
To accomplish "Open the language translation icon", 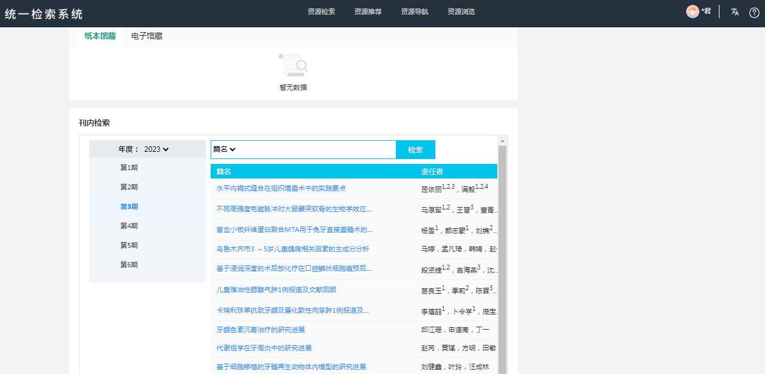I will pyautogui.click(x=735, y=12).
